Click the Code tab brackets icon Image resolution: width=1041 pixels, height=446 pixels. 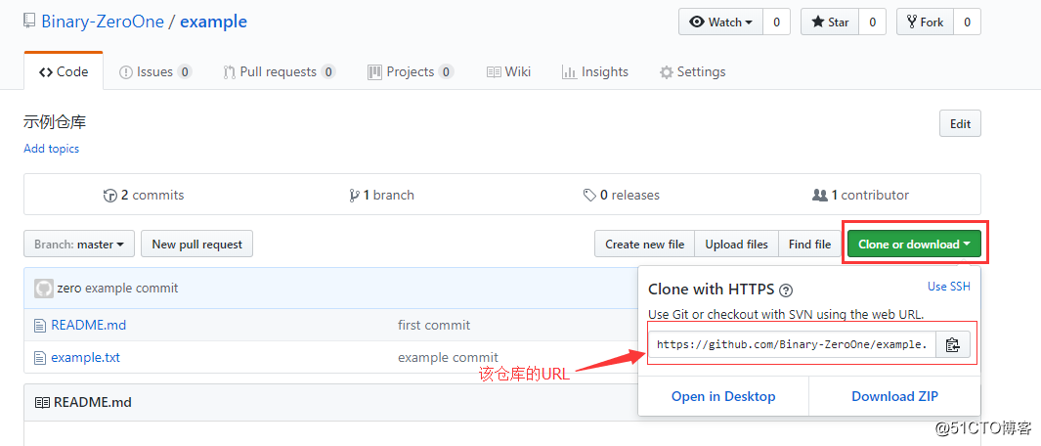[46, 71]
